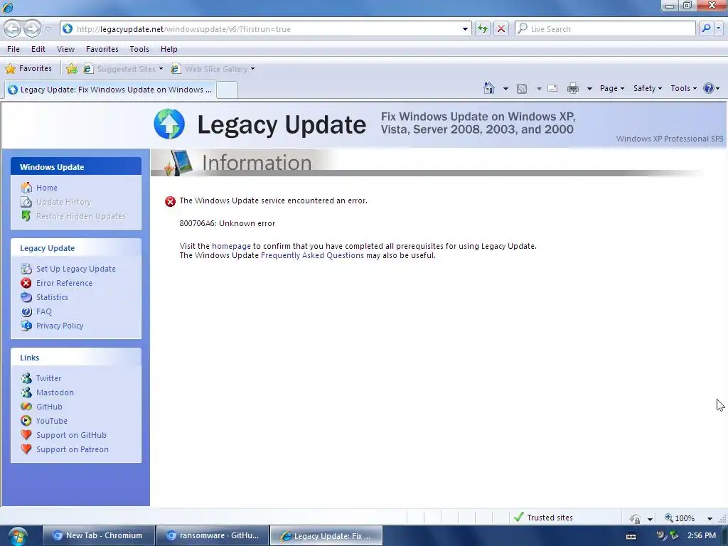Viewport: 728px width, 546px height.
Task: Expand the search provider dropdown
Action: tap(718, 28)
